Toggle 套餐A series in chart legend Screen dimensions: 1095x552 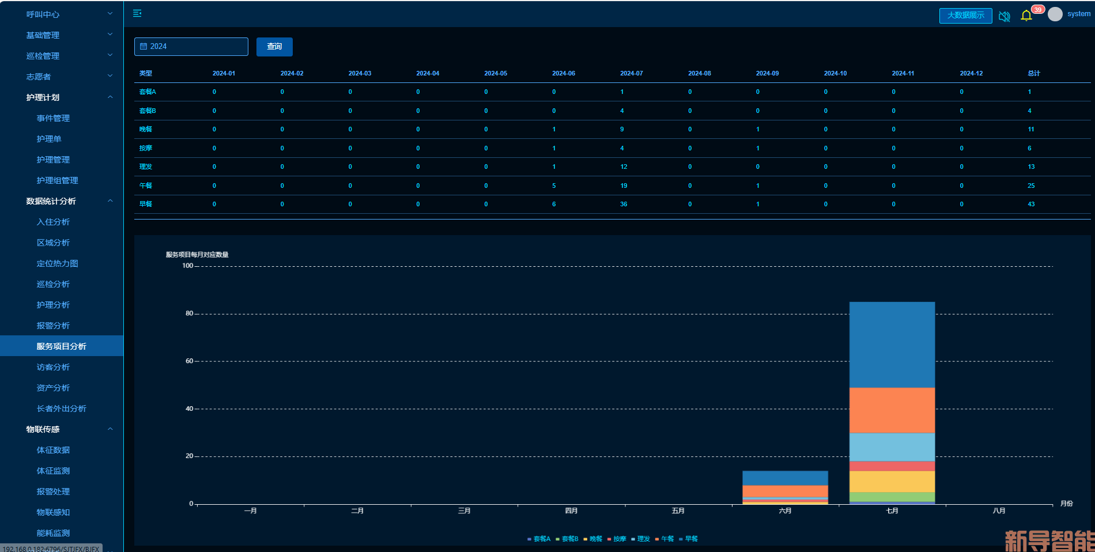pos(539,539)
